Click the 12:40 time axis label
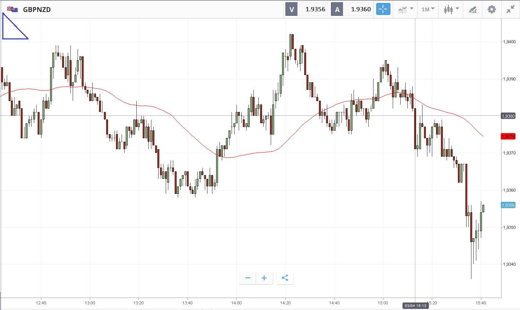Image resolution: width=520 pixels, height=310 pixels. pyautogui.click(x=41, y=303)
